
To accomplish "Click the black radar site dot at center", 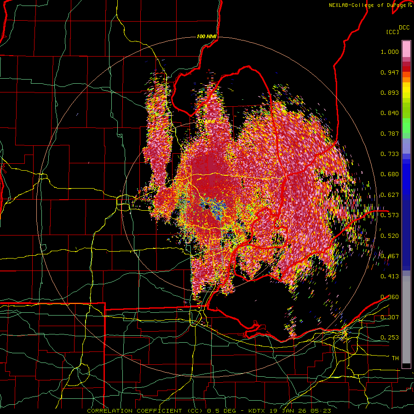I will coord(207,207).
